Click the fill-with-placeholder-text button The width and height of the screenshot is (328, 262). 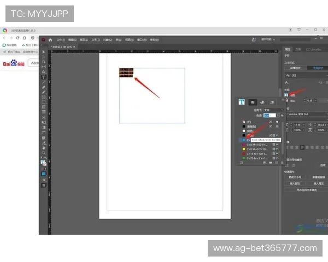pyautogui.click(x=306, y=190)
